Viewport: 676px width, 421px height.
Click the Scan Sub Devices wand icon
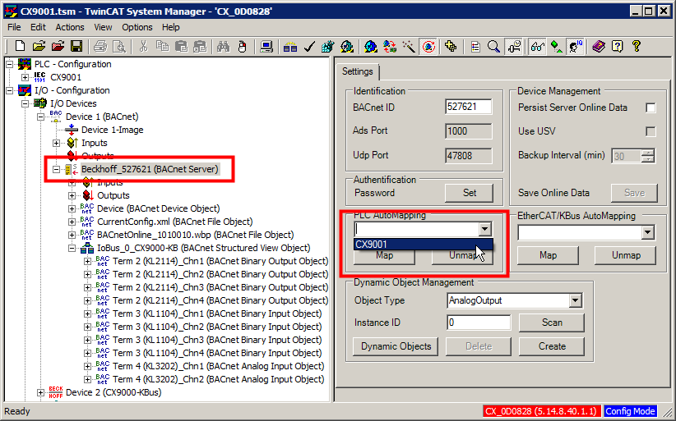409,46
